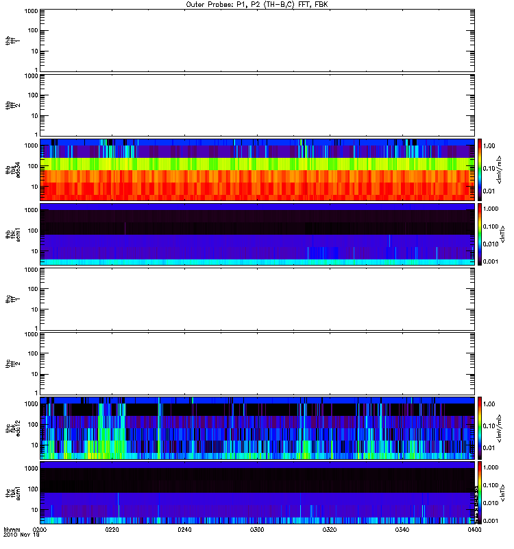Click the '1.000' tick on thb scm1 colorbar
514x549 pixels.
tap(491, 209)
